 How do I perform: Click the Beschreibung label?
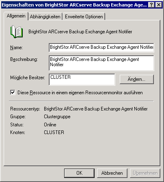24,59
